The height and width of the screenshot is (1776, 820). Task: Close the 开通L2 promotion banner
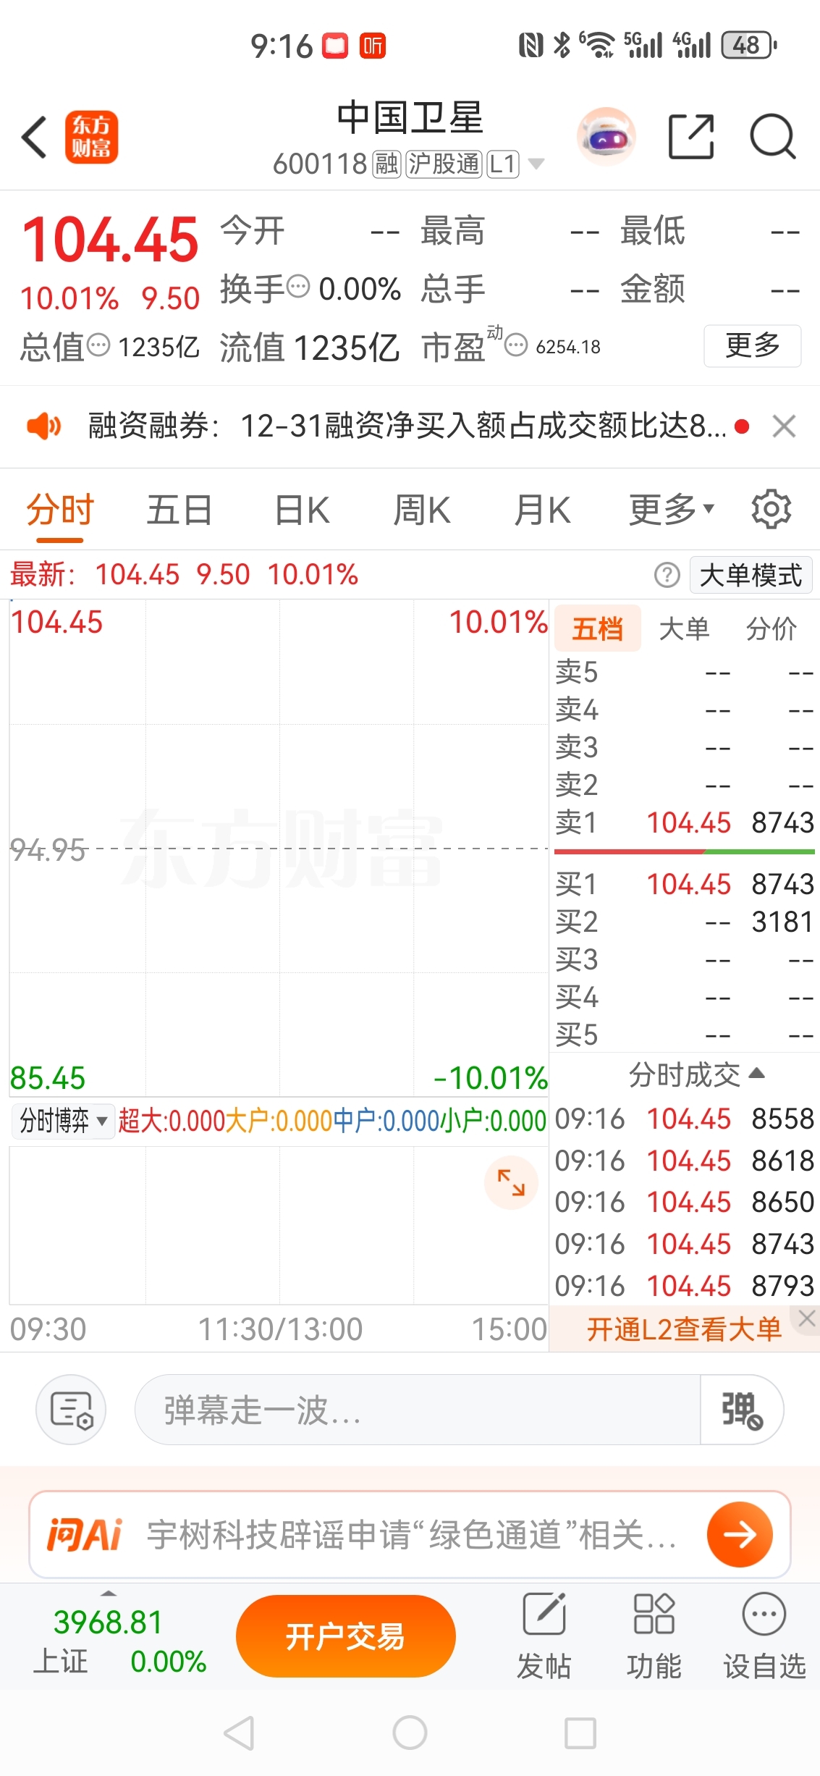807,1318
